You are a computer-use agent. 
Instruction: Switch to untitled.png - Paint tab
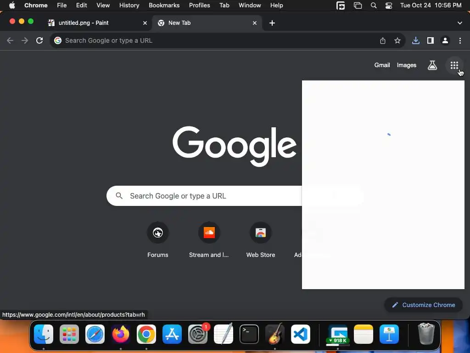(x=97, y=23)
